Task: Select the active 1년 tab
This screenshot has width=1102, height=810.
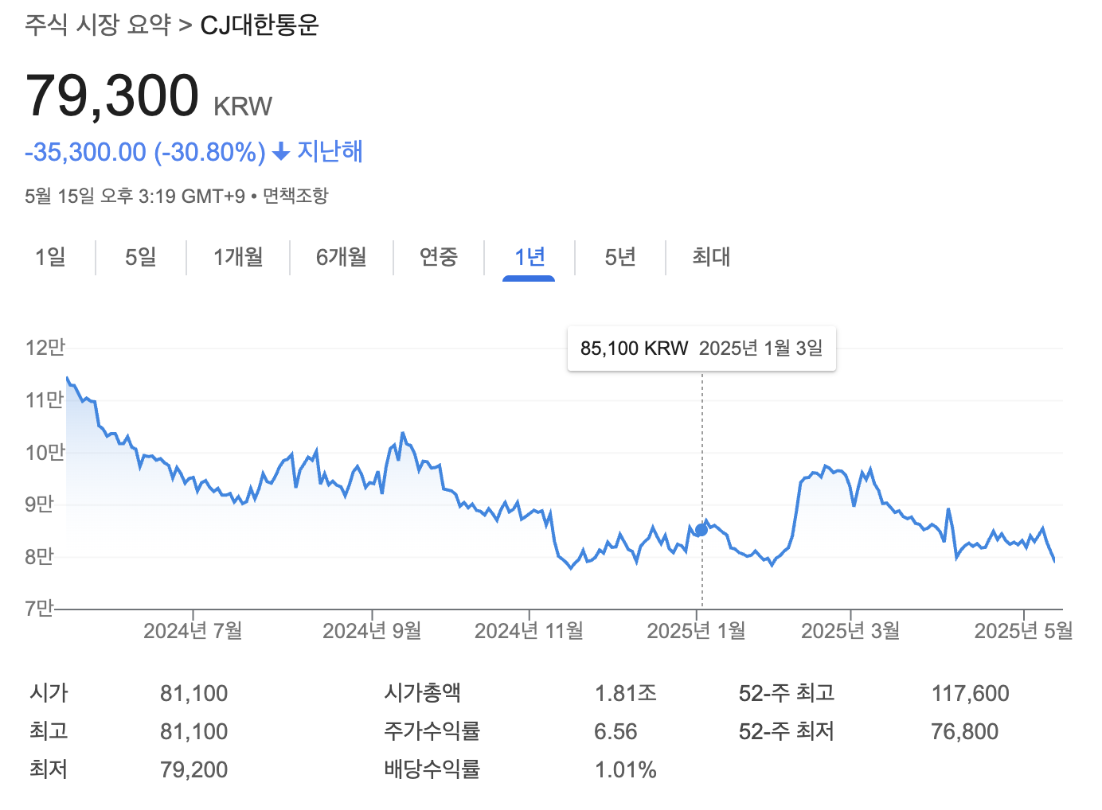Action: [x=530, y=257]
